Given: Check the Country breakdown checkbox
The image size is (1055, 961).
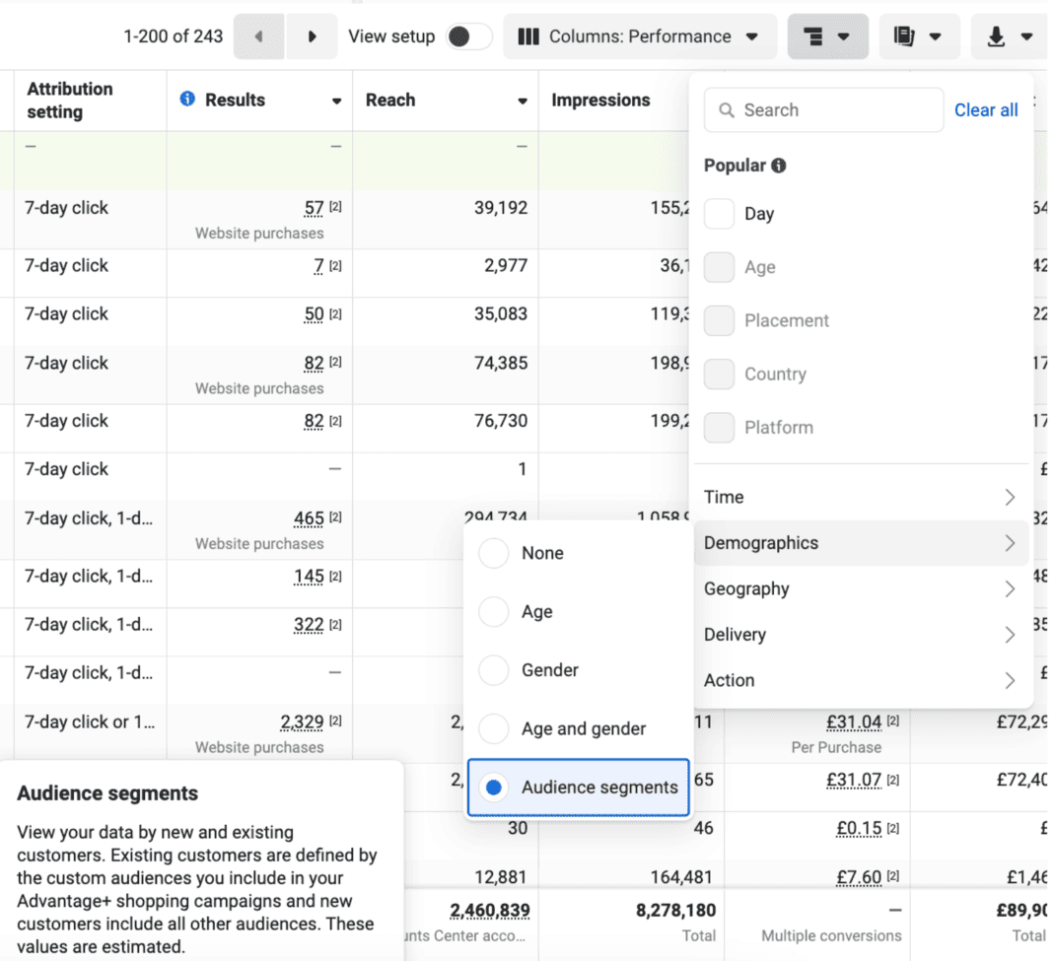Looking at the screenshot, I should click(x=719, y=374).
